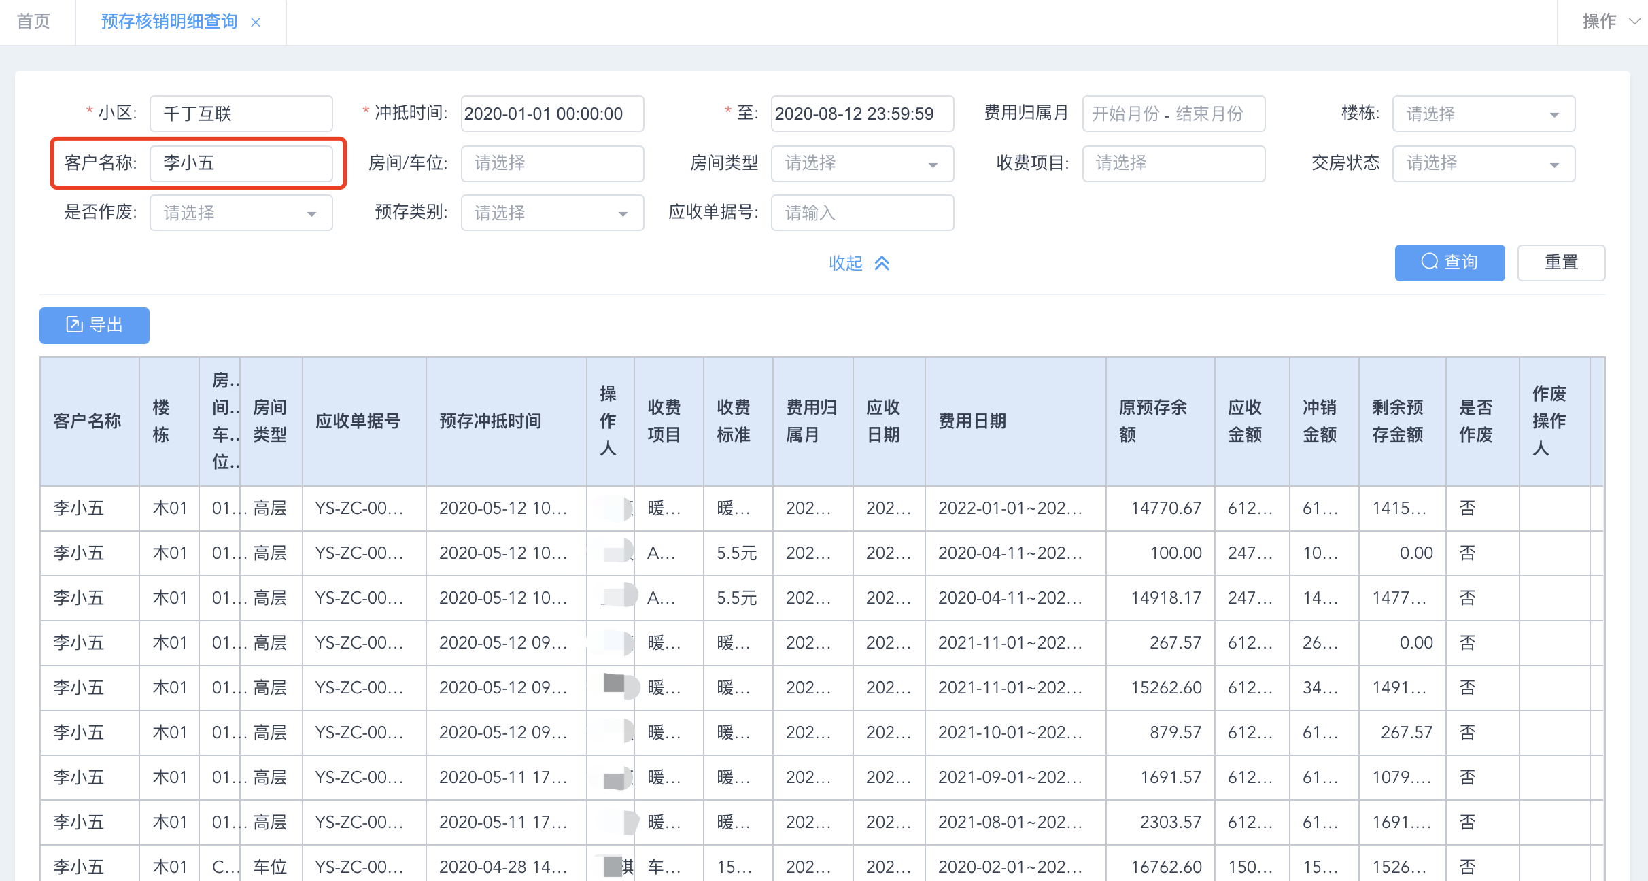Select the 预存核销明细查询 tab

pos(169,22)
